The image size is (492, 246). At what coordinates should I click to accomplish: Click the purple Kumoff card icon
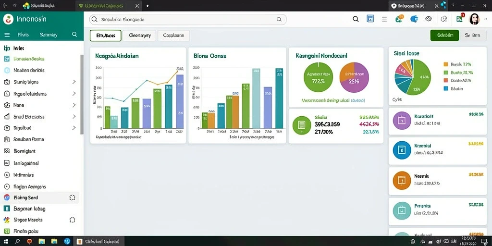pyautogui.click(x=402, y=121)
